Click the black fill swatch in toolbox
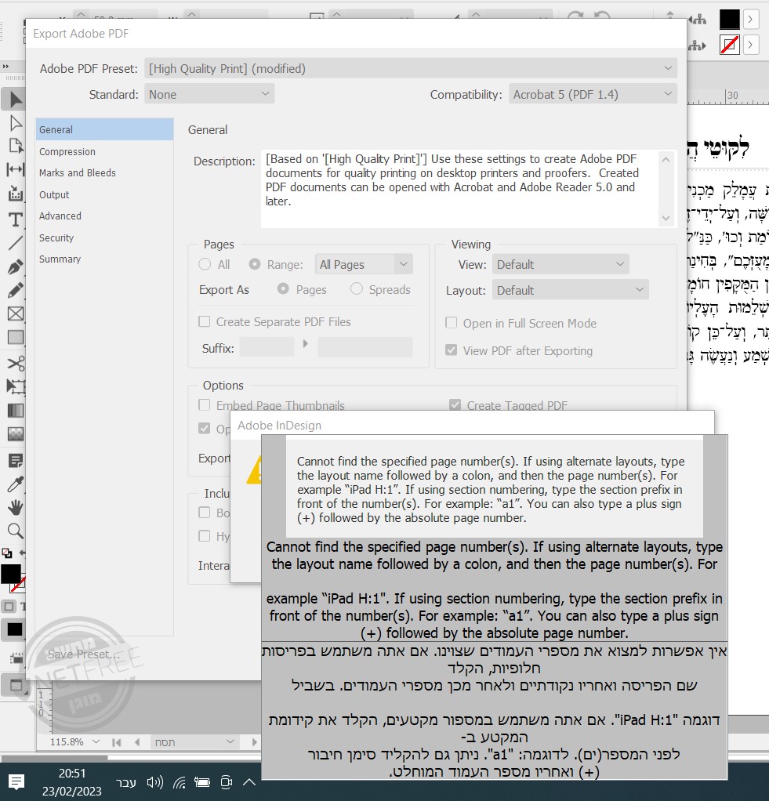This screenshot has width=769, height=801. [10, 574]
